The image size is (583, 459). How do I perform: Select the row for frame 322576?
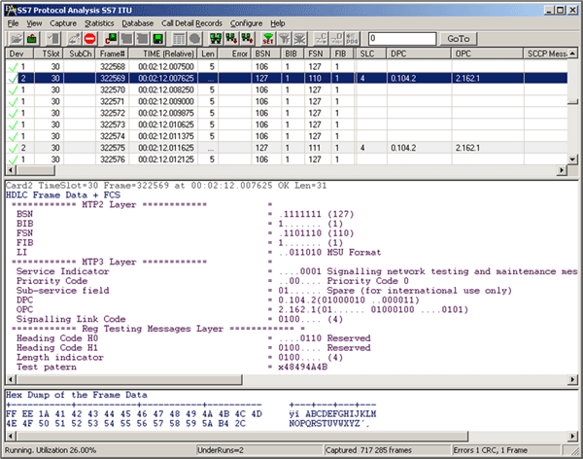click(287, 159)
